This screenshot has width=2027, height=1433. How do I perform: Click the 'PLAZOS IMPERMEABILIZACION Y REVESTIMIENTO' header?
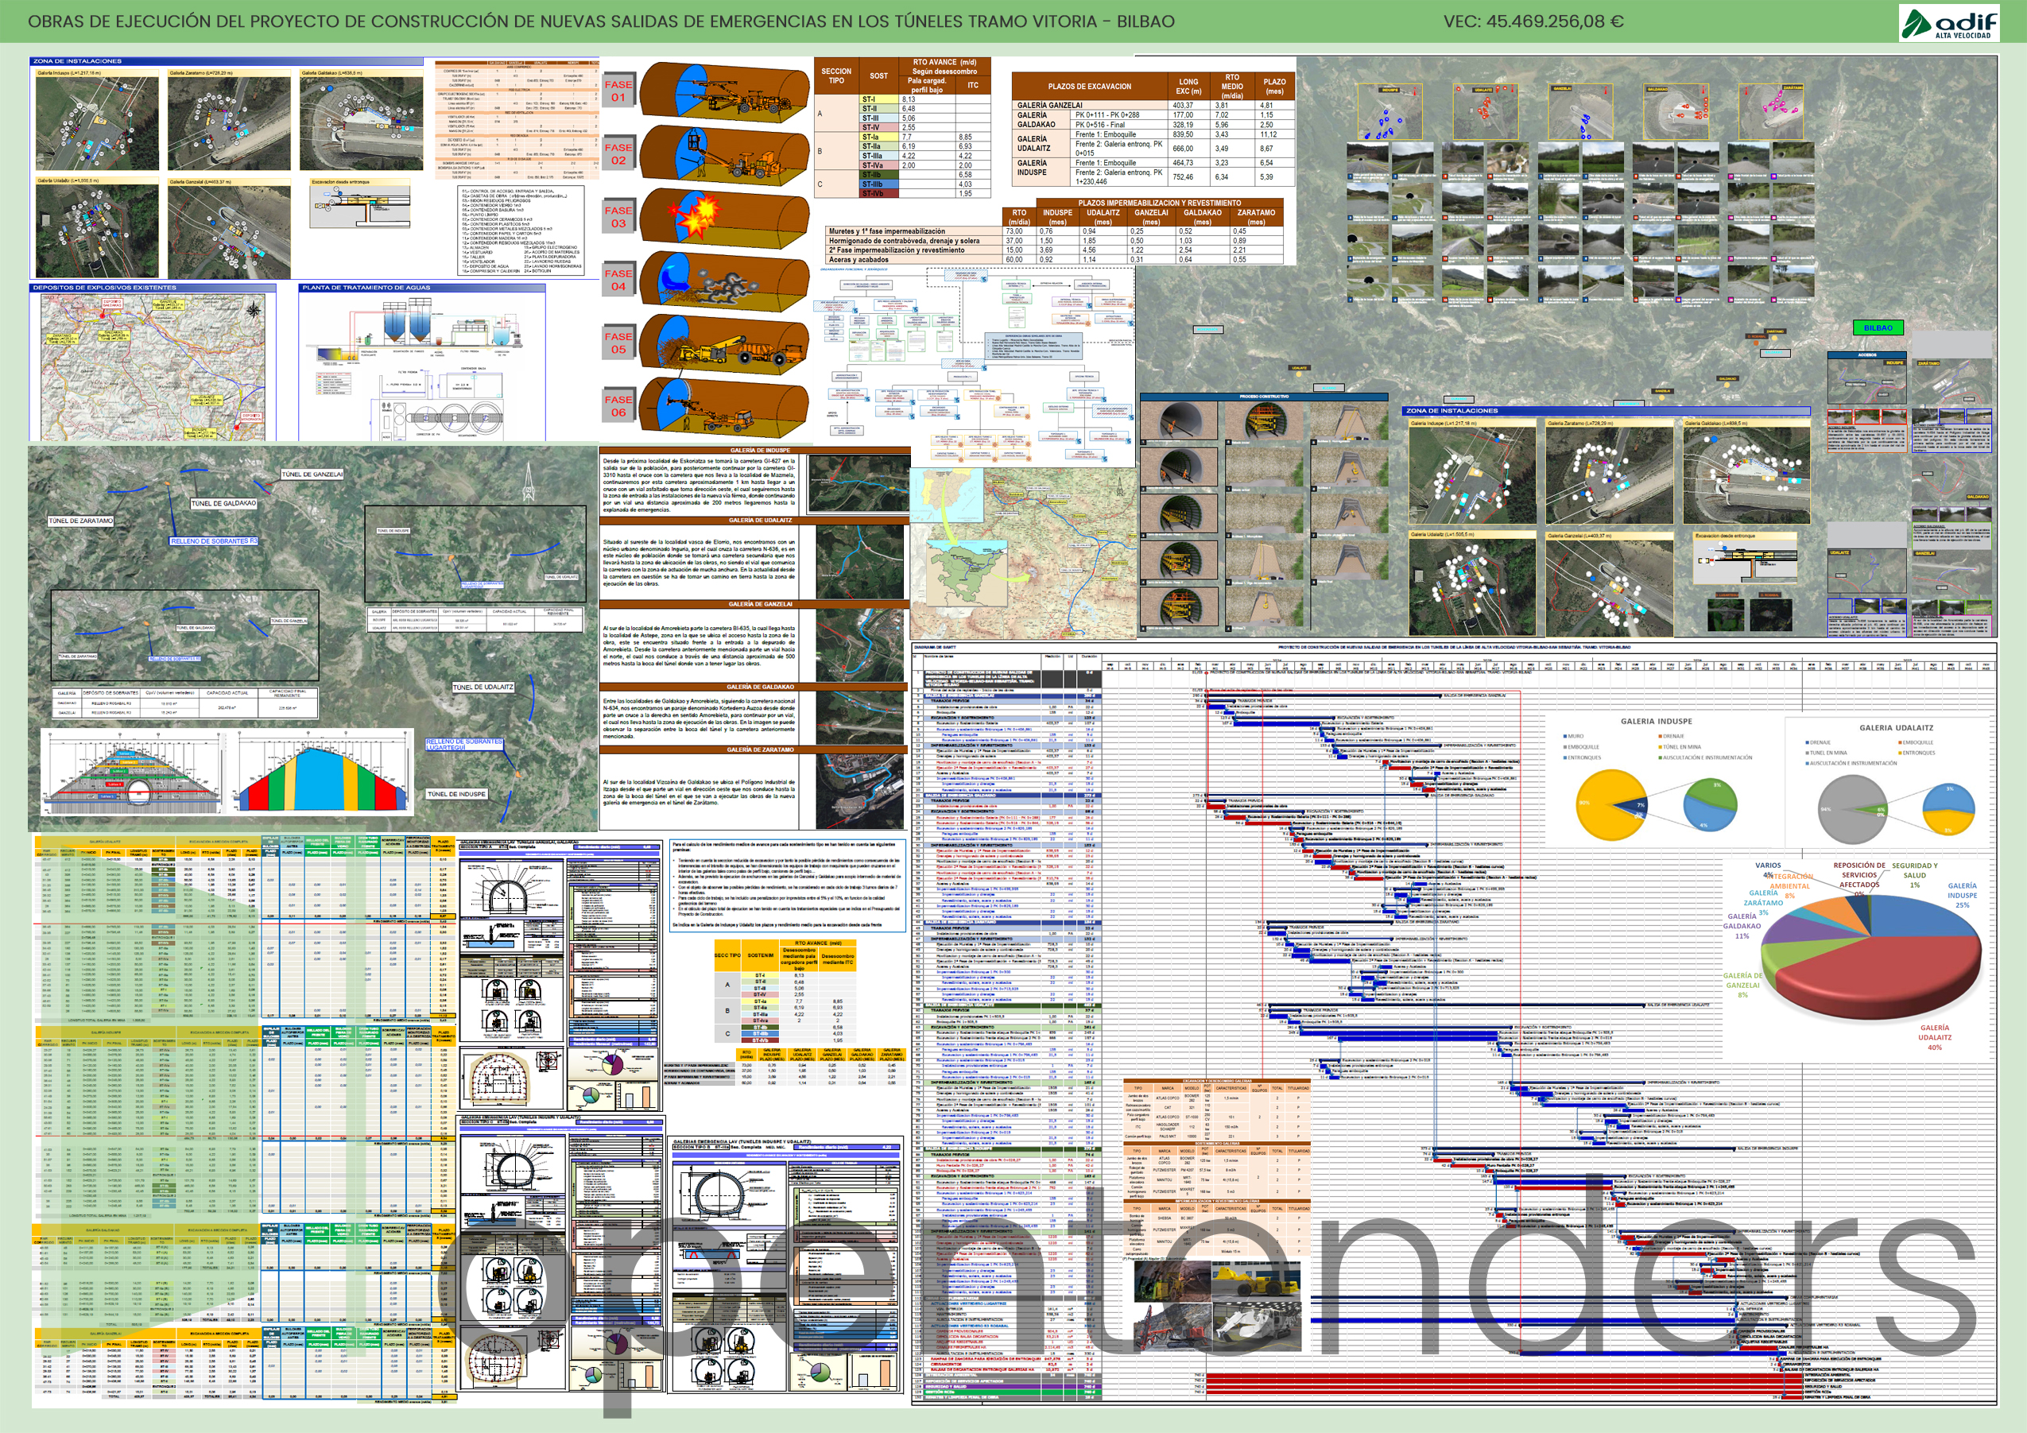click(x=1159, y=203)
